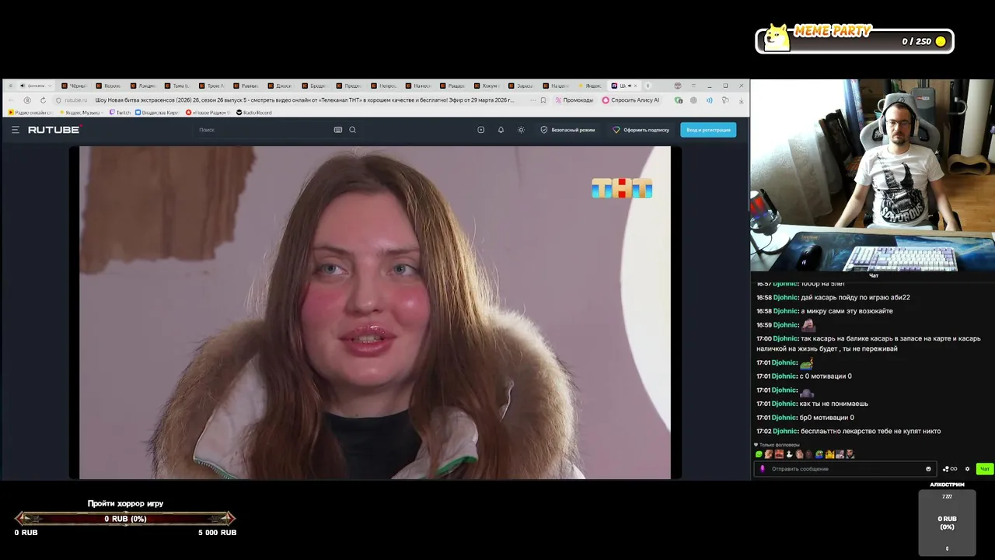Click the Meme Party coin counter
Viewport: 995px width, 560px height.
924,41
